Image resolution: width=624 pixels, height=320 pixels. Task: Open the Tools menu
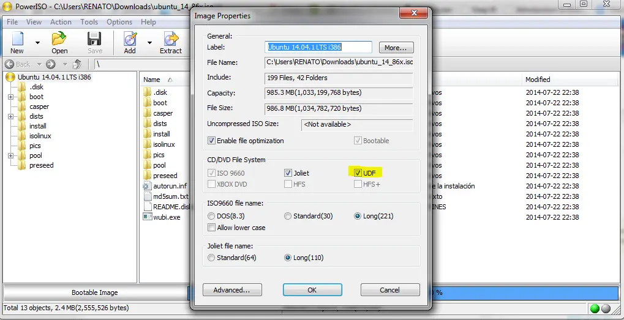[x=89, y=22]
